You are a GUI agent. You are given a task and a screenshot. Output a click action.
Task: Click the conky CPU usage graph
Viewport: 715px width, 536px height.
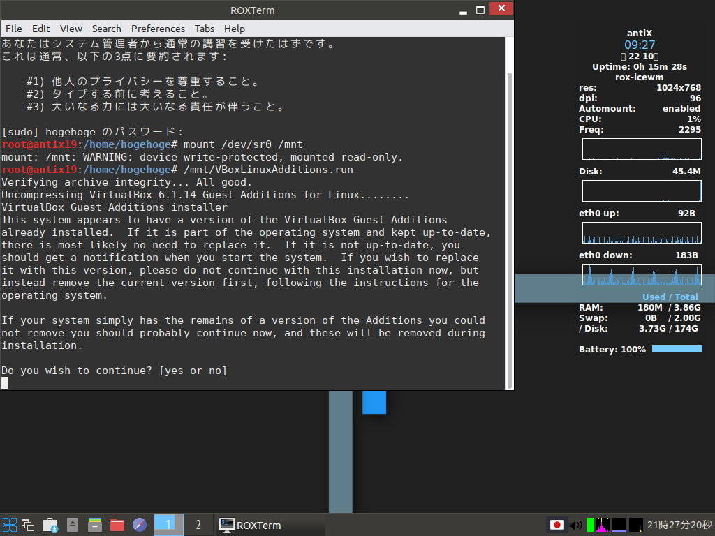click(x=642, y=149)
